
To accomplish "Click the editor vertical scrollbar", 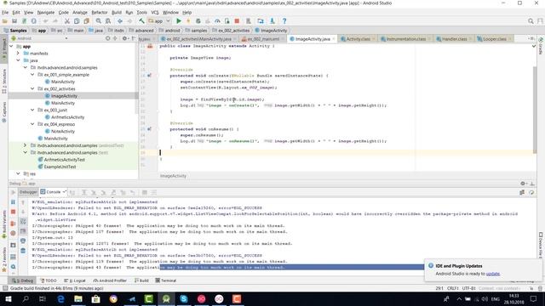I will tap(535, 110).
